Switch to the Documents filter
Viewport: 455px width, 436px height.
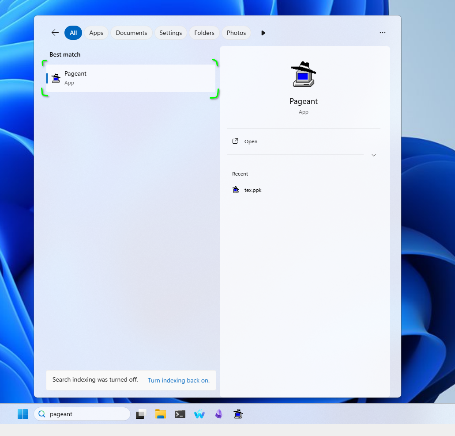[132, 33]
